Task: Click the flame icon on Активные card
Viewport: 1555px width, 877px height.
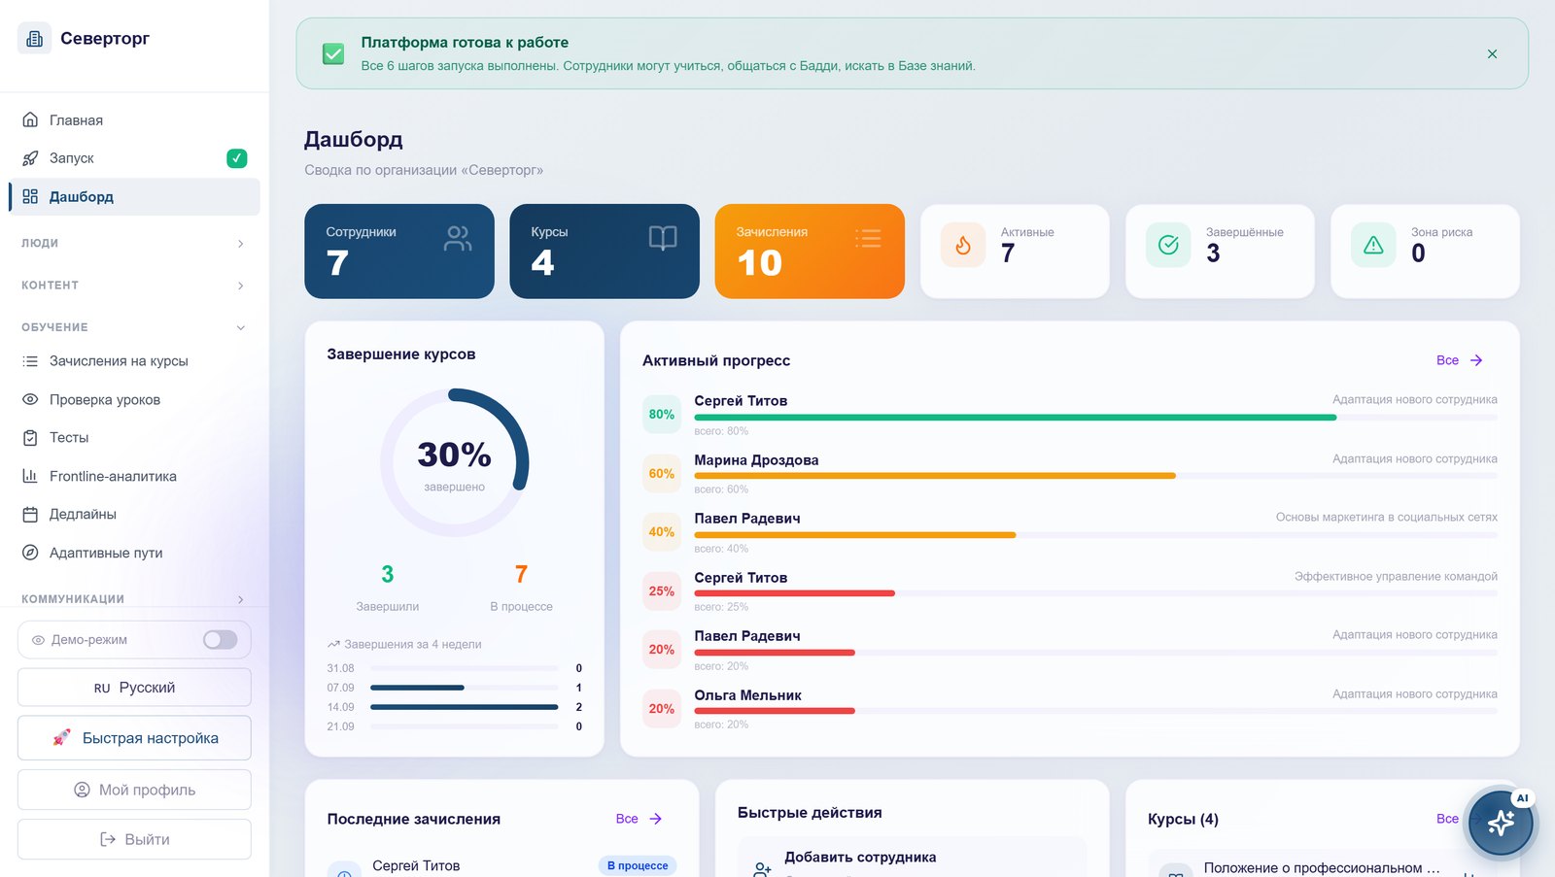Action: click(963, 245)
